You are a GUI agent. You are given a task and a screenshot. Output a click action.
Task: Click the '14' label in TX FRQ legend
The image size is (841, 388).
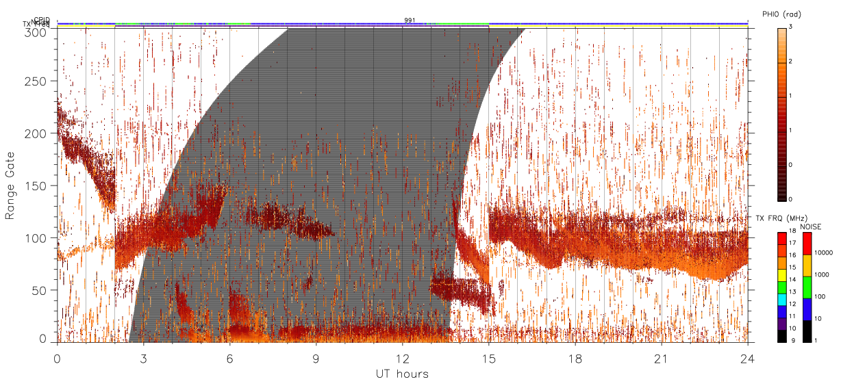click(x=793, y=280)
